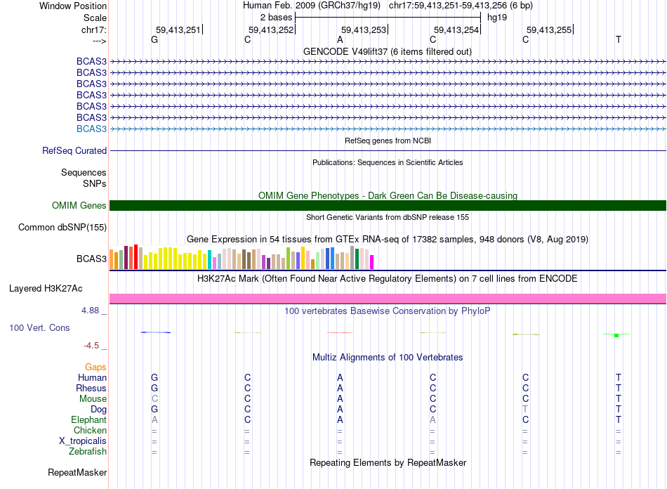Screen dimensions: 667x489
Task: Click the Zebrafish alignment row label
Action: (88, 451)
